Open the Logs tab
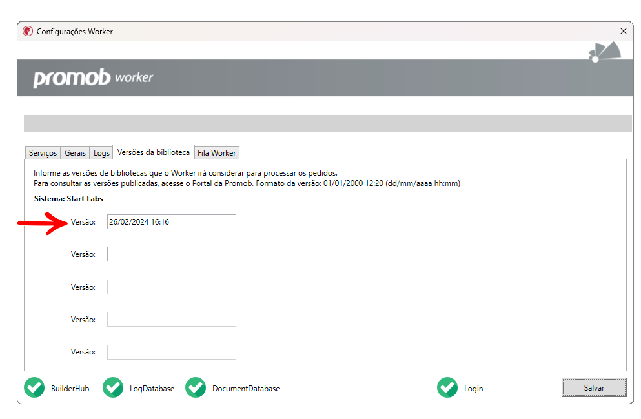The height and width of the screenshot is (419, 641). point(101,153)
